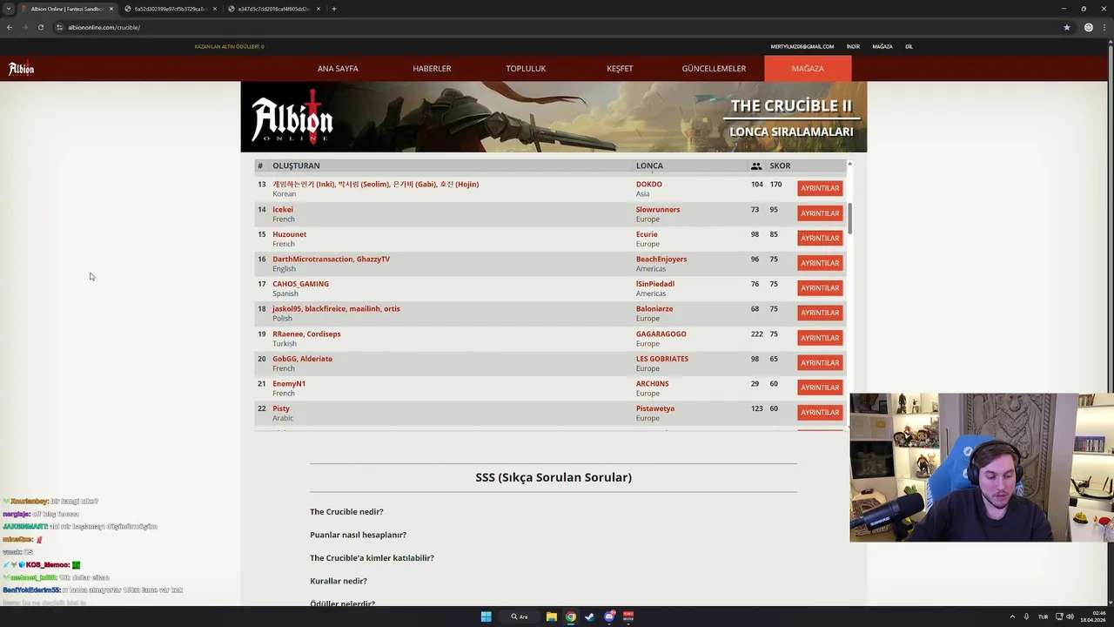Open the BeachEnjoyers guild link
This screenshot has width=1114, height=627.
[661, 259]
